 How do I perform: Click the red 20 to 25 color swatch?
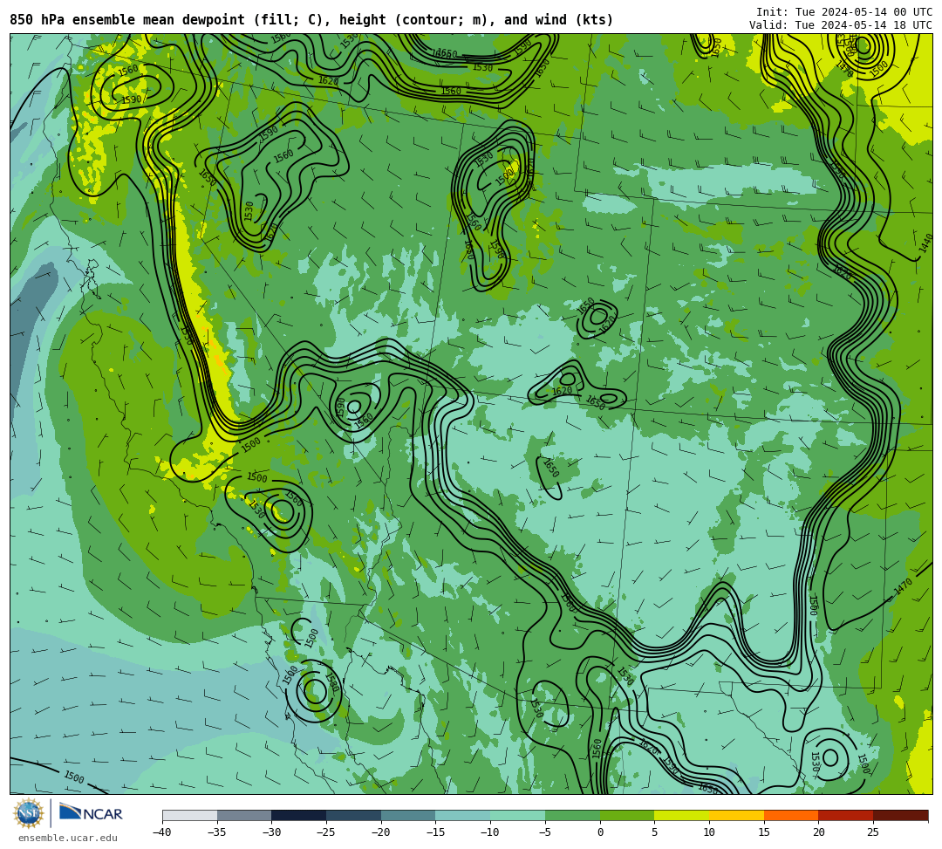coord(846,815)
